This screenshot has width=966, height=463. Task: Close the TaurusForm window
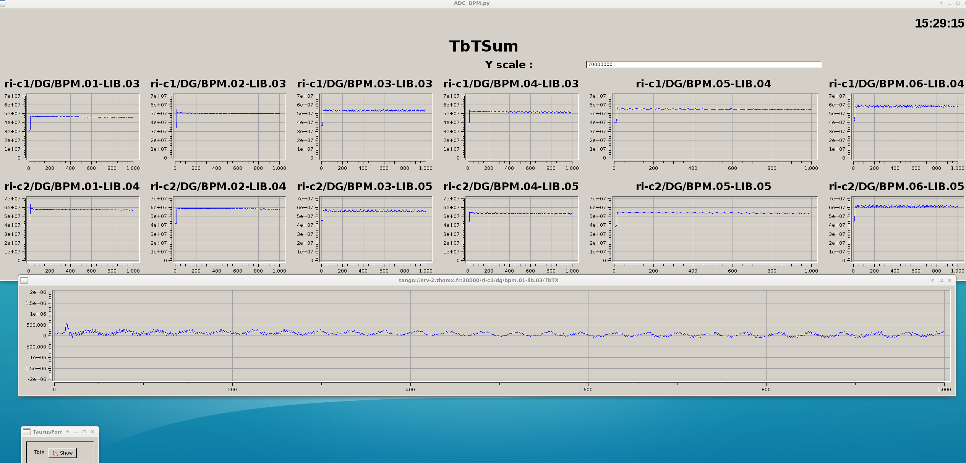tap(92, 432)
